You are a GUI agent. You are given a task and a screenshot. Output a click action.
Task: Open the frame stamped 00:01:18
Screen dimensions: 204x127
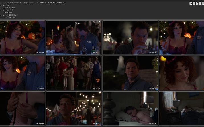tap(130, 73)
